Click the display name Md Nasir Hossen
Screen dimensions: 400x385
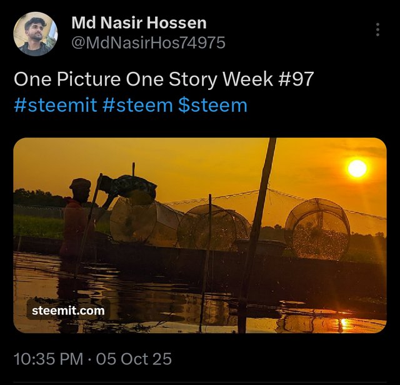tap(139, 22)
